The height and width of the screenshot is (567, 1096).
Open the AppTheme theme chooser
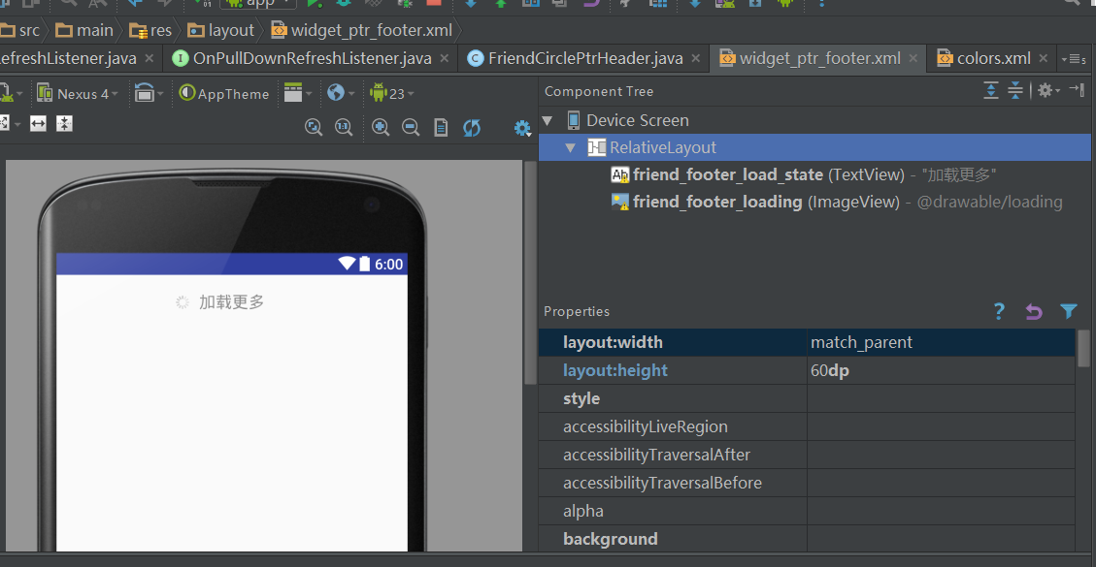(224, 94)
